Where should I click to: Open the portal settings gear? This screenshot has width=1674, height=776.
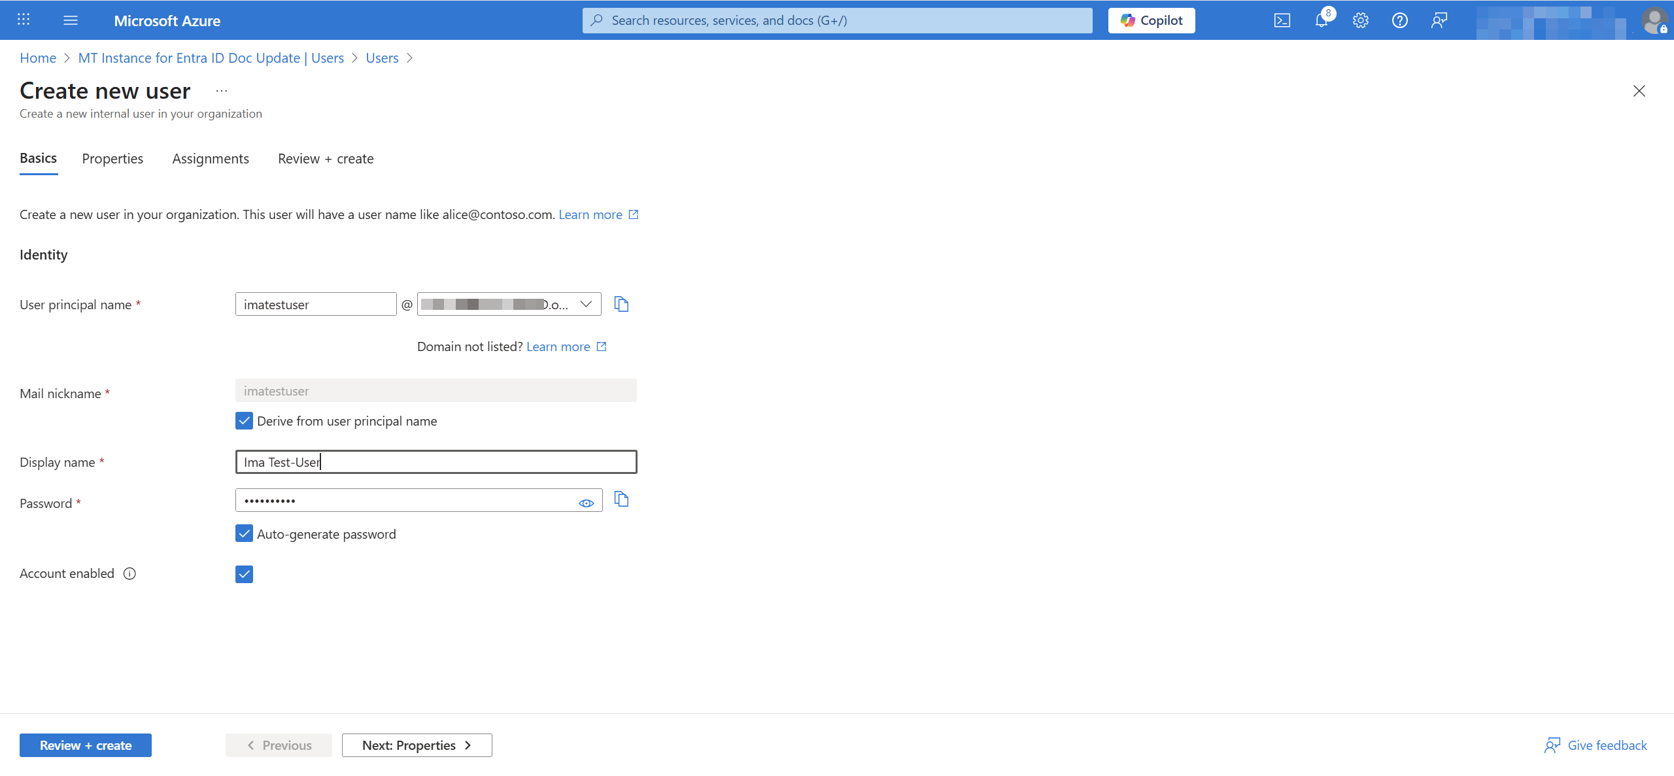[x=1361, y=20]
